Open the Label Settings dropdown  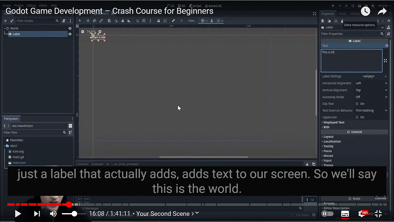coord(372,76)
